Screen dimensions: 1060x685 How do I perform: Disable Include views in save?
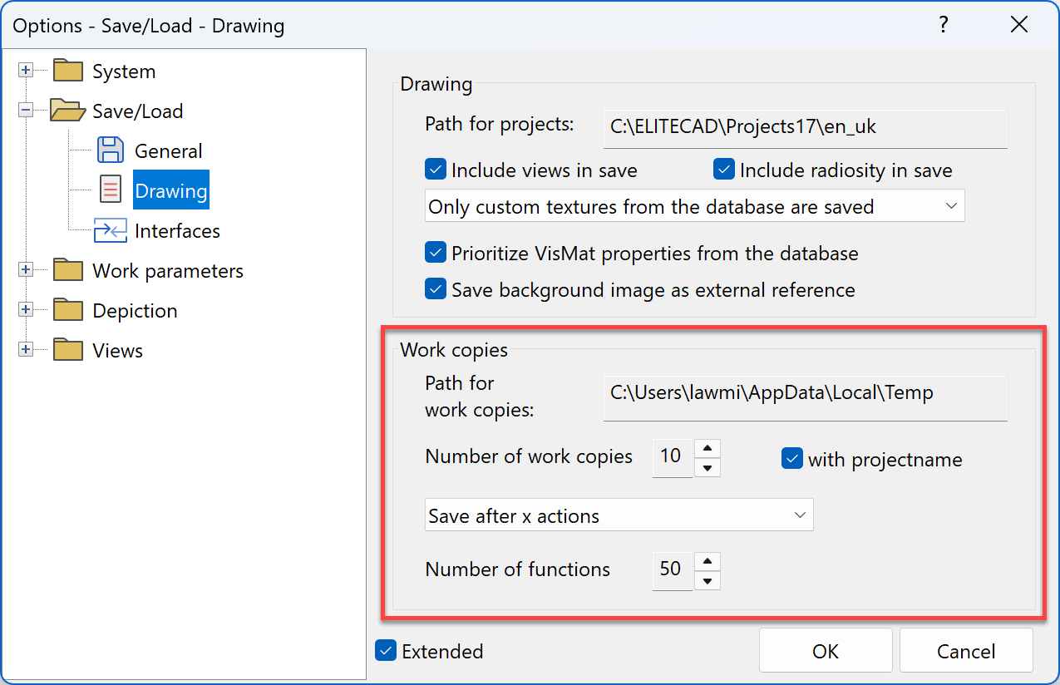coord(435,169)
